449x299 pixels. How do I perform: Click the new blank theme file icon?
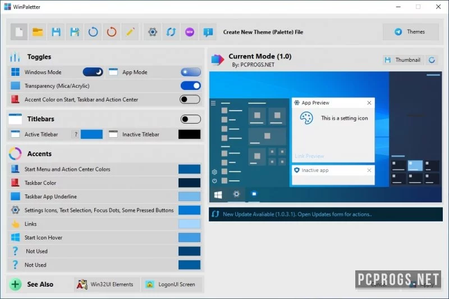point(19,32)
